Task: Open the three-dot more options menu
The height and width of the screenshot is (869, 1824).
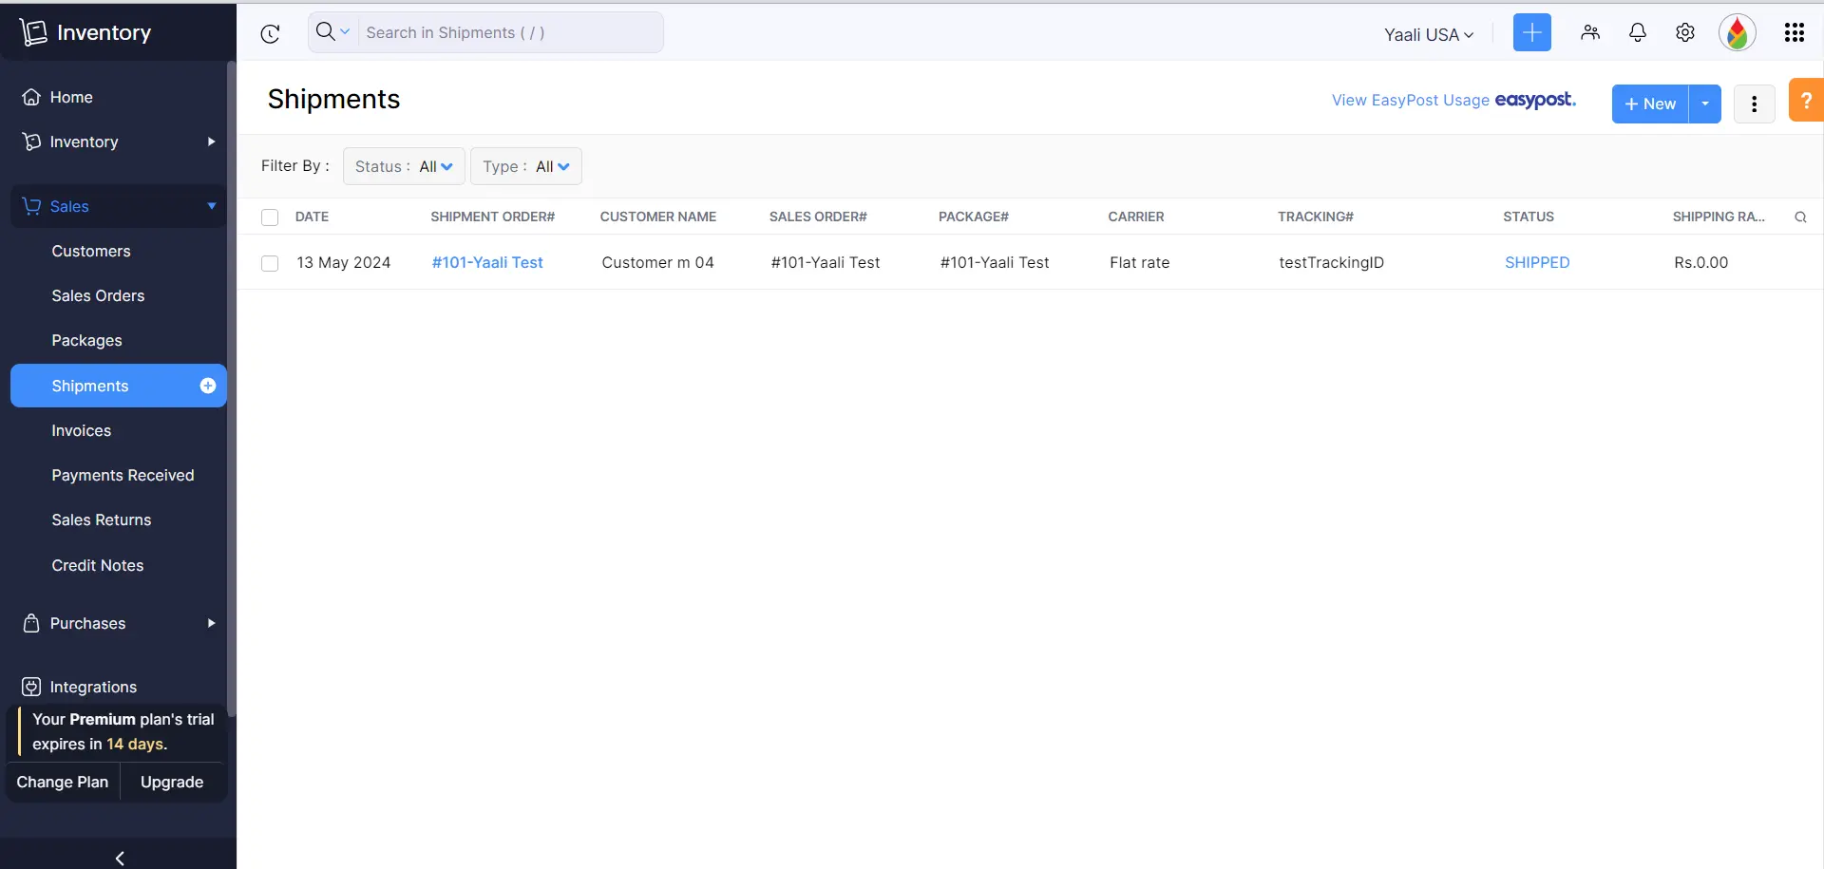Action: point(1755,104)
